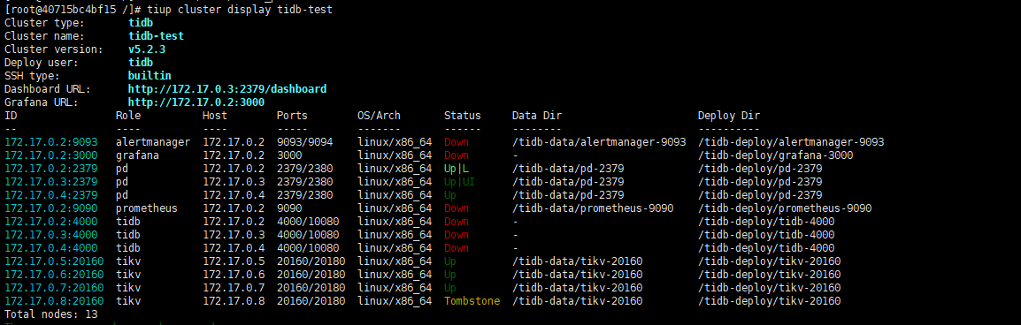Click deploy dir /tidb-deploy/prometheus-9090
This screenshot has width=1021, height=325.
coord(785,208)
